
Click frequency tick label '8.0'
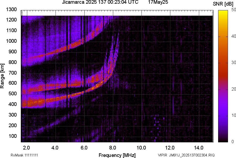tap(113, 148)
